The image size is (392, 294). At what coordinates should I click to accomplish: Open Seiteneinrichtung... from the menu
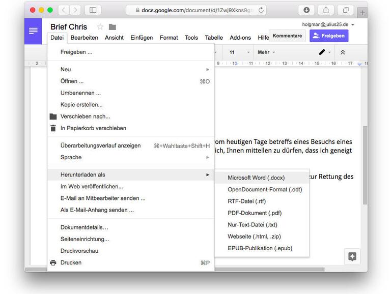click(131, 239)
